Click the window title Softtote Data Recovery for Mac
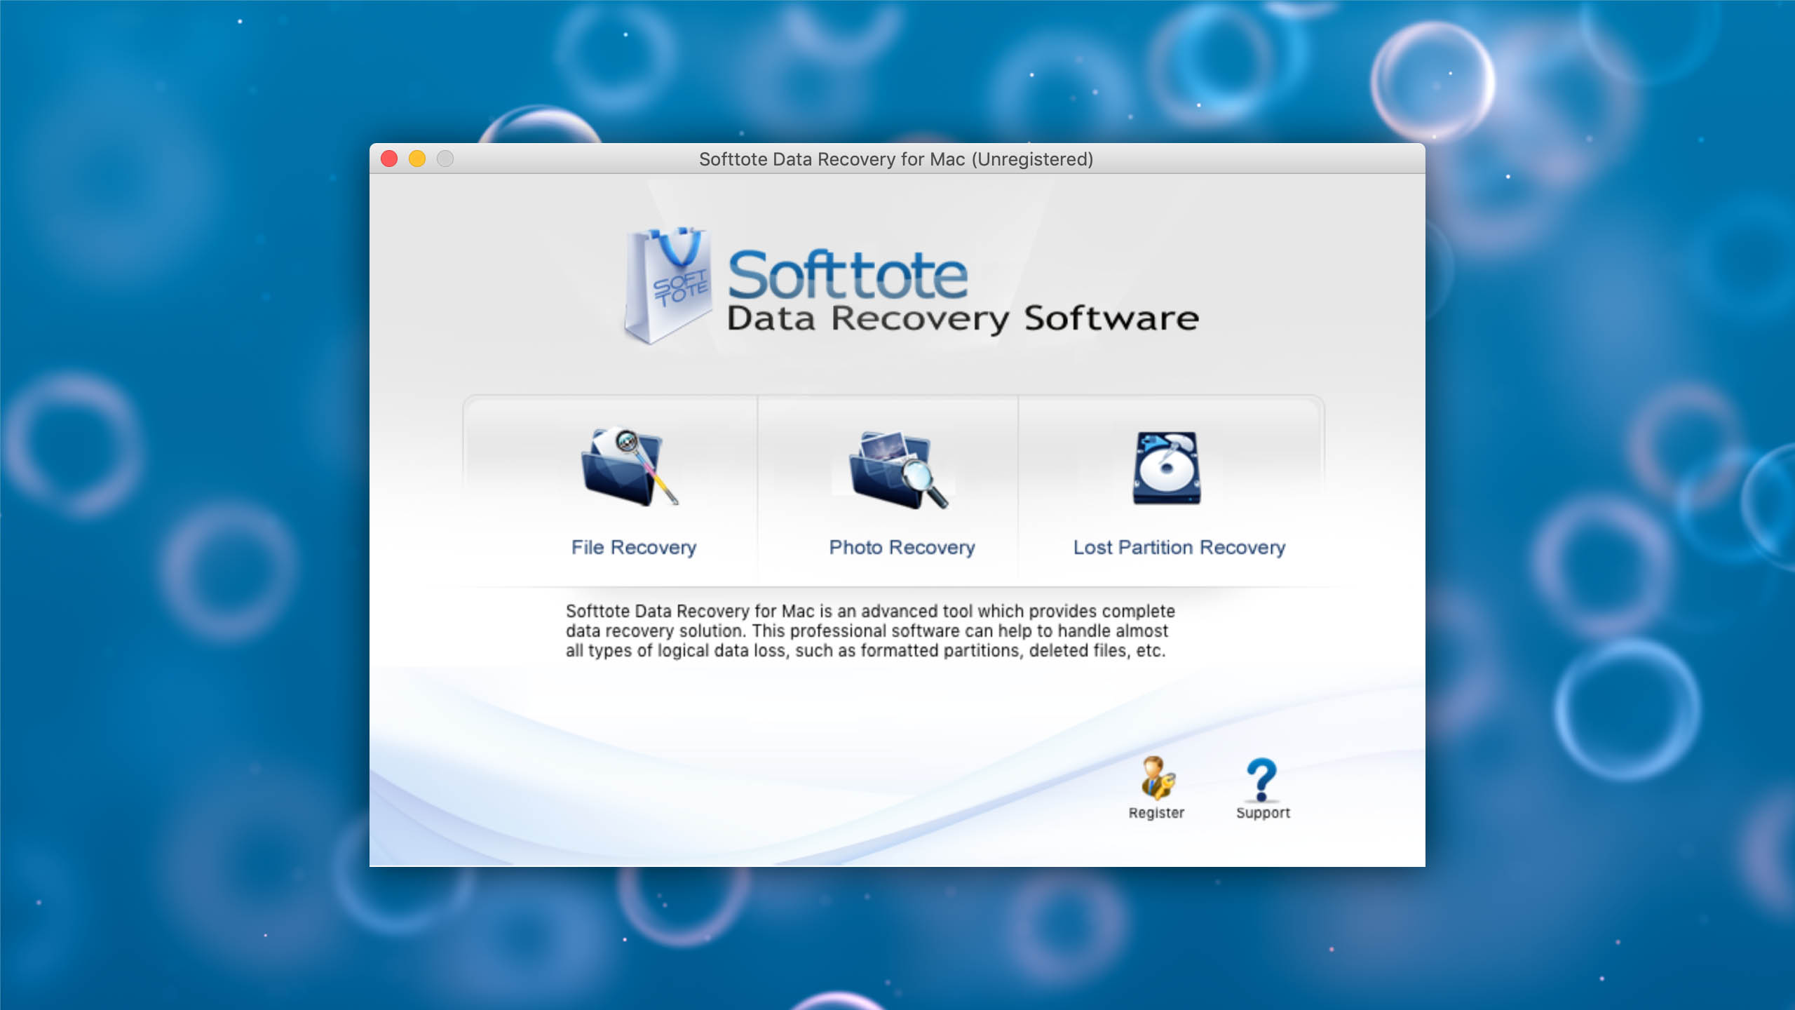This screenshot has height=1010, width=1795. (x=896, y=159)
